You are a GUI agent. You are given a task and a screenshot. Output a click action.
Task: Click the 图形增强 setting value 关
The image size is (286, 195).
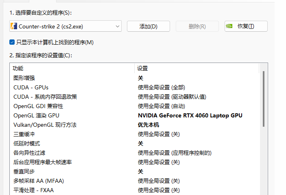pos(140,78)
